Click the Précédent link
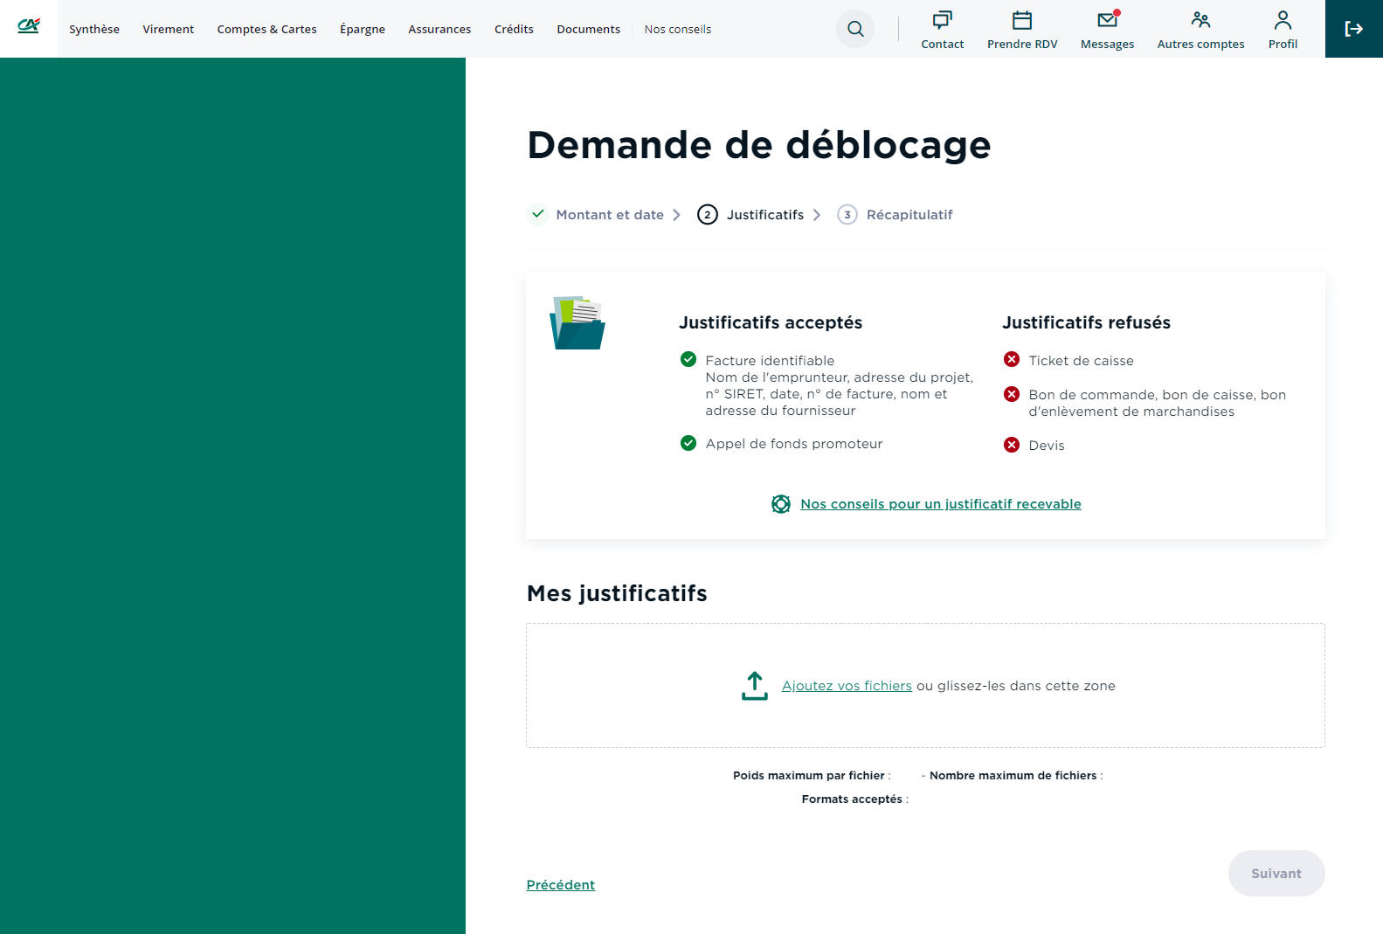The width and height of the screenshot is (1383, 934). 560,885
